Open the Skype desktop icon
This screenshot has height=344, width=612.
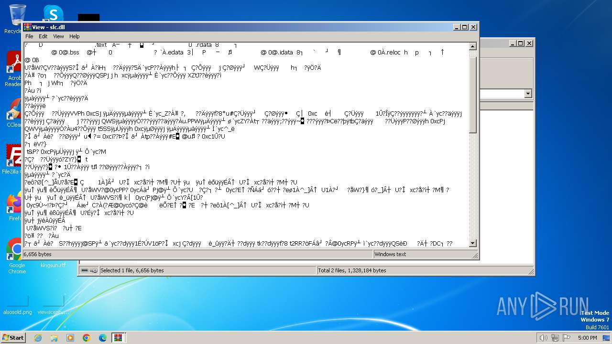(53, 13)
